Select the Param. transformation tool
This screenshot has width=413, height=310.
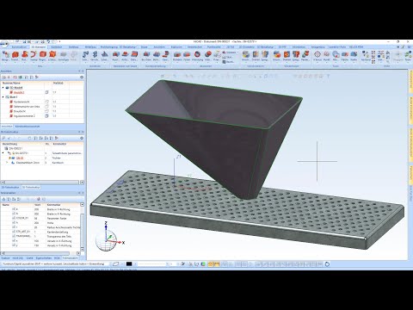pos(305,56)
